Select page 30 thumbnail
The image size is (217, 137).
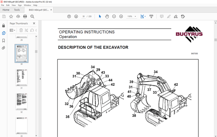click(x=22, y=53)
